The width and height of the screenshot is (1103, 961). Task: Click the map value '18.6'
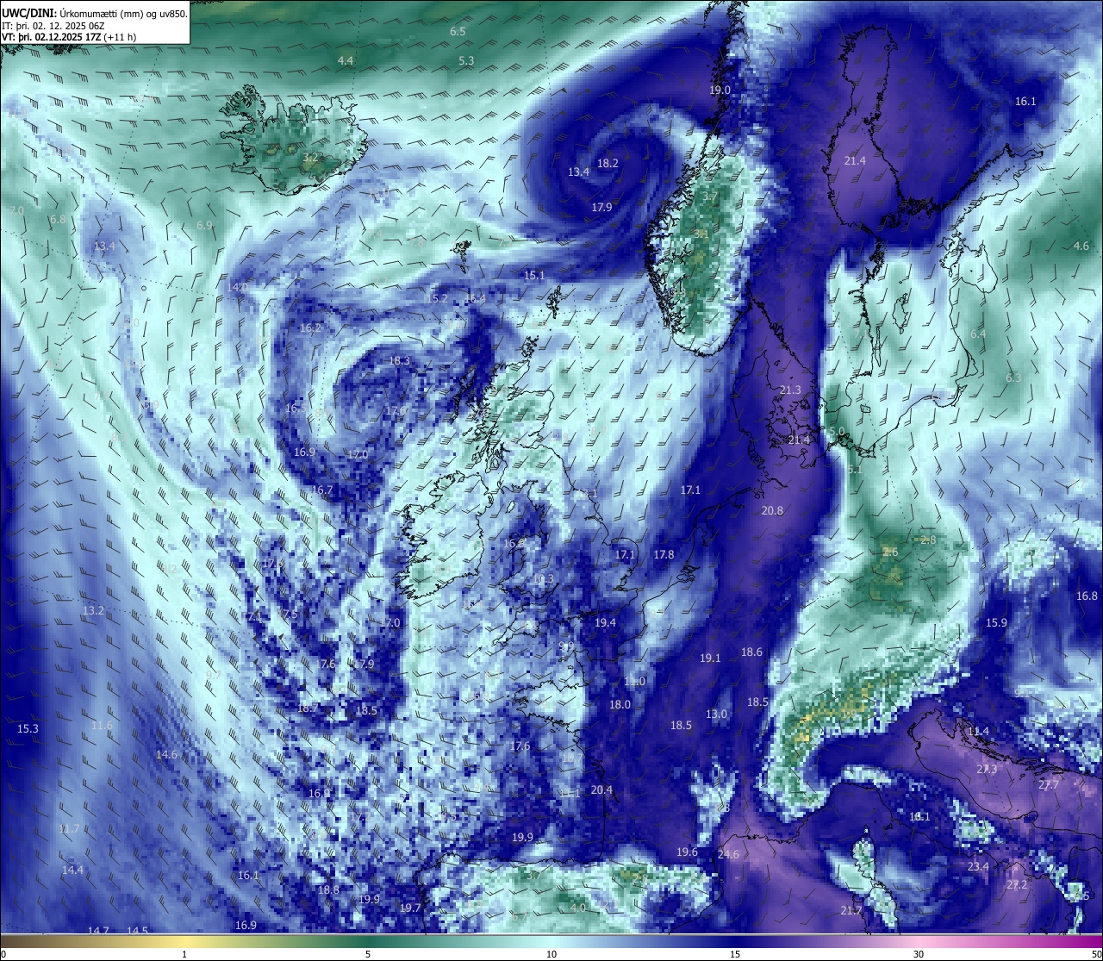752,652
